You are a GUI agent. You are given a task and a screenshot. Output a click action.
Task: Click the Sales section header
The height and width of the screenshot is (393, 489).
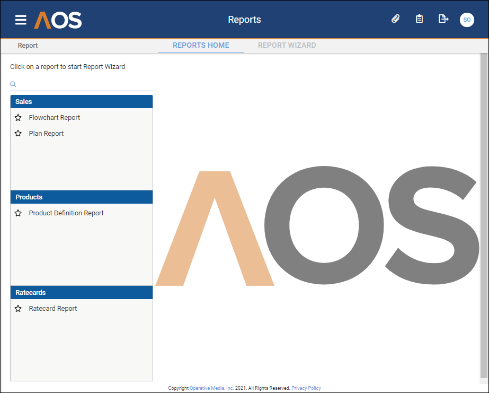82,102
